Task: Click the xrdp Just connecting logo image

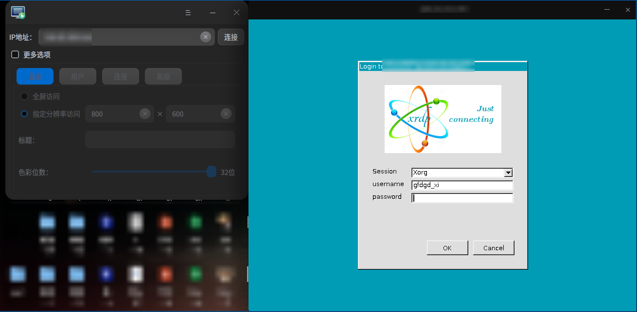Action: tap(443, 119)
